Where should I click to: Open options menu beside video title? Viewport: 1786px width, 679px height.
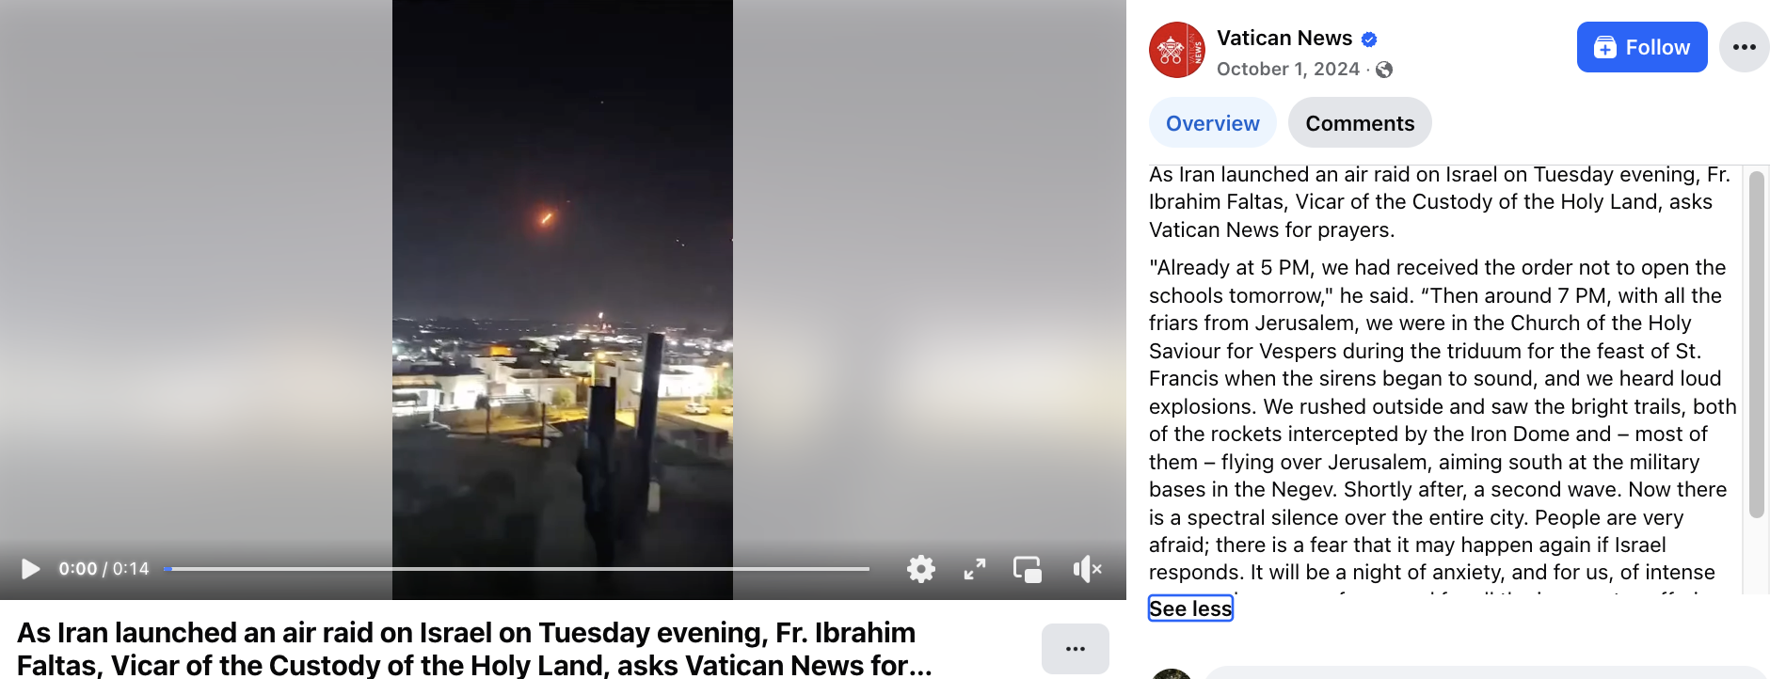pos(1076,649)
